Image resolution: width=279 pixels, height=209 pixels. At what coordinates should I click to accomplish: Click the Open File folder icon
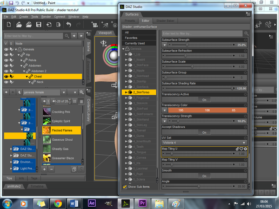click(19, 24)
